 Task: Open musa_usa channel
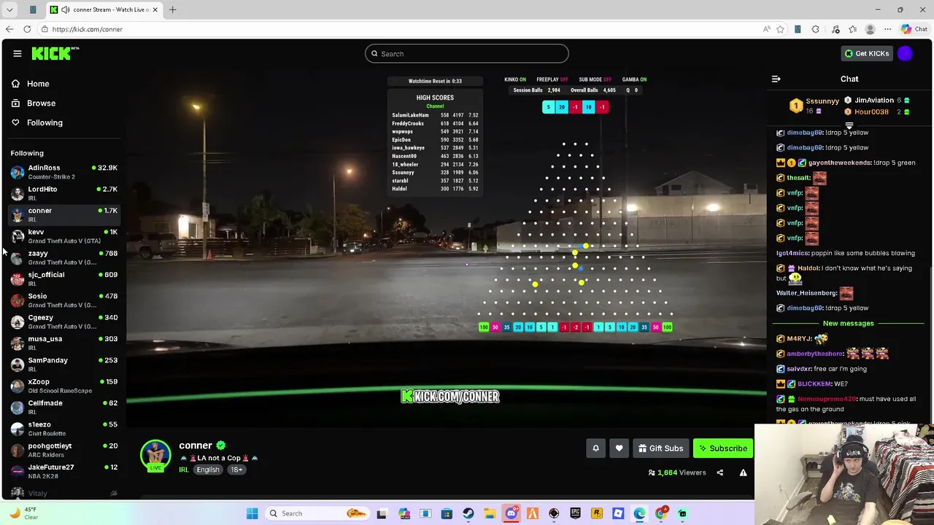click(64, 343)
